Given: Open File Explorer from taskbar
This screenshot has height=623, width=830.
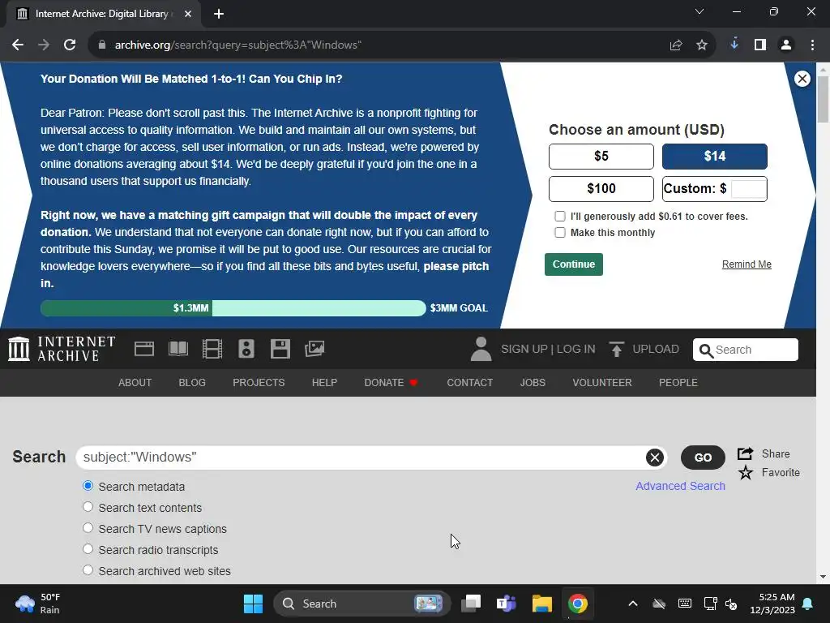Looking at the screenshot, I should click(542, 604).
